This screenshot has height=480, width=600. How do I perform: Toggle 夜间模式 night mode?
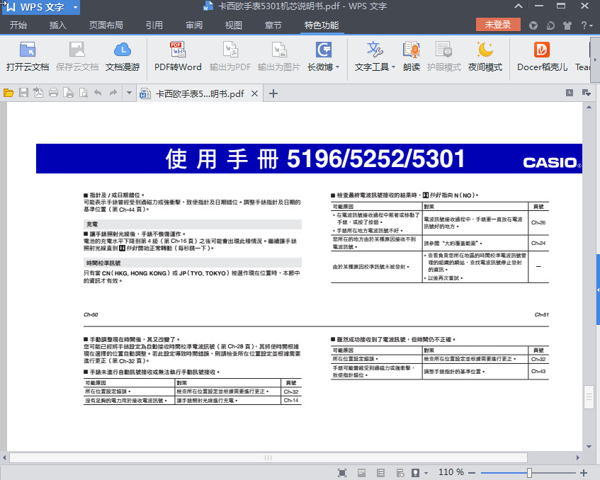click(485, 56)
